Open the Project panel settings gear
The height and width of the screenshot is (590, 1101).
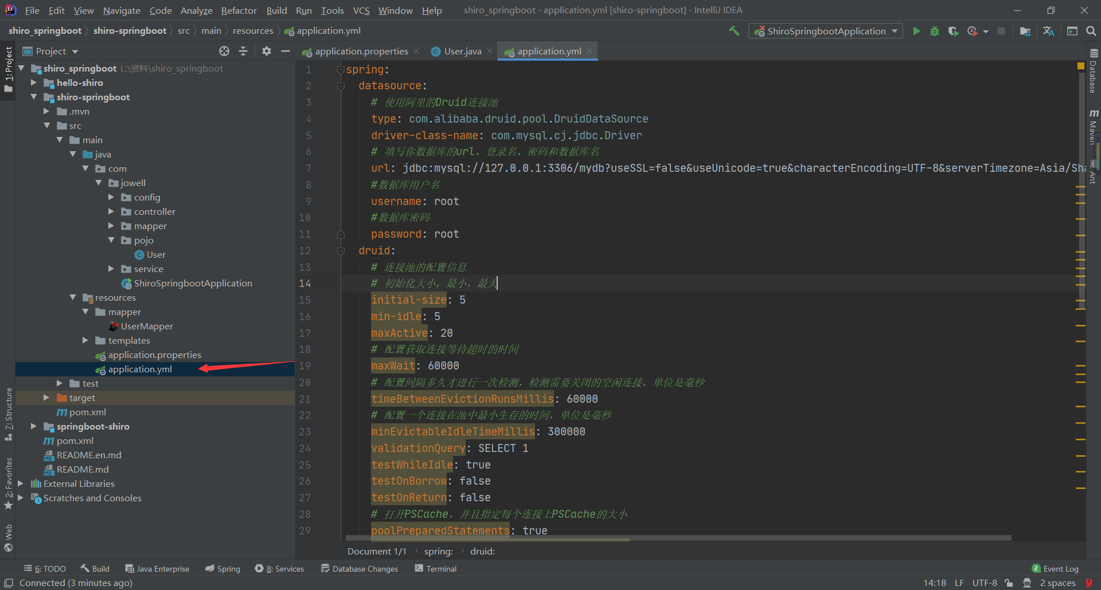point(266,51)
